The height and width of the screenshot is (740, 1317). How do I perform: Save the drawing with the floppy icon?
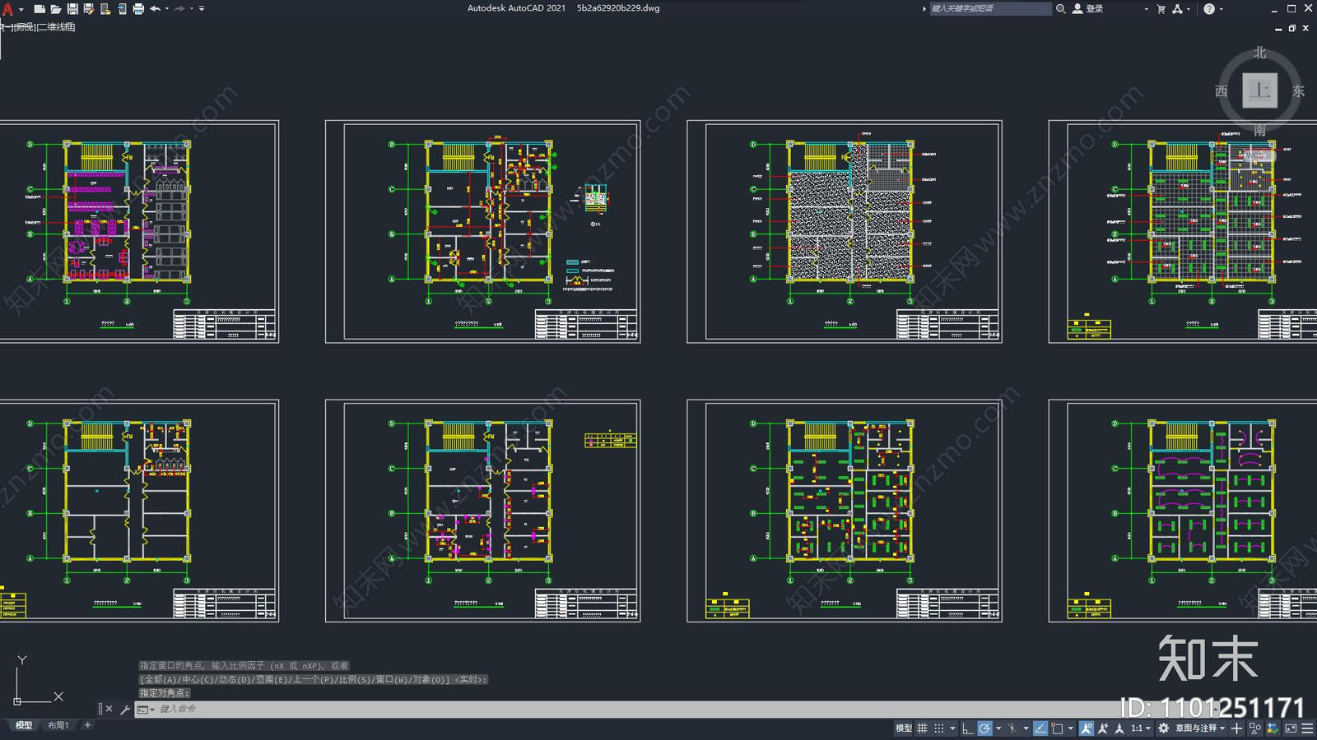pyautogui.click(x=72, y=9)
